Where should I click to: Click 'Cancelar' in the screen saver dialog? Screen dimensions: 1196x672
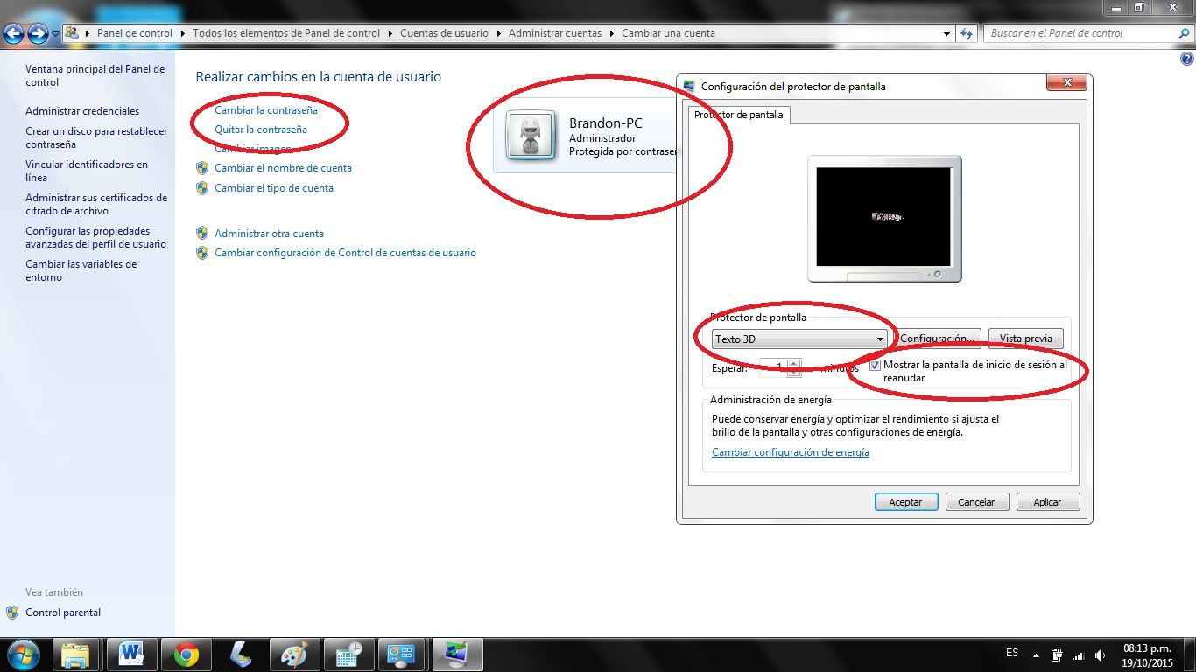[x=976, y=502]
